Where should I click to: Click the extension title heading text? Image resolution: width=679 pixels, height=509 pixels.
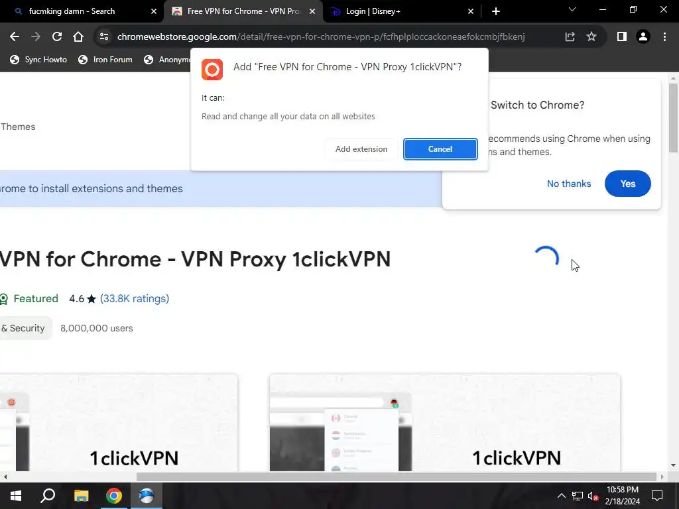click(196, 259)
